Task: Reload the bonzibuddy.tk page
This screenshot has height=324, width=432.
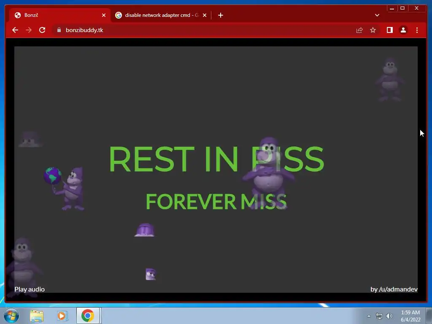Action: [x=42, y=30]
